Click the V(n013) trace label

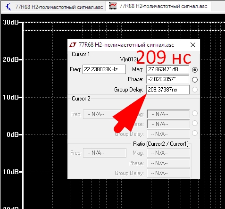pyautogui.click(x=129, y=59)
